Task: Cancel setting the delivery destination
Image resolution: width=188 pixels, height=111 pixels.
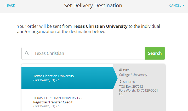Action: coord(177,6)
